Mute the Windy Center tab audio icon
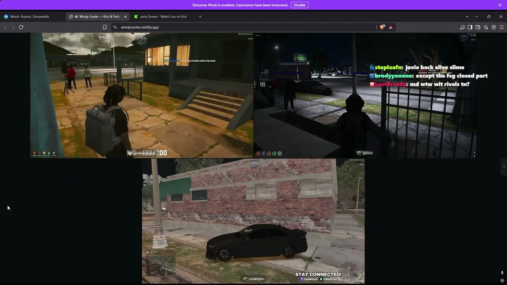507x285 pixels. (76, 17)
